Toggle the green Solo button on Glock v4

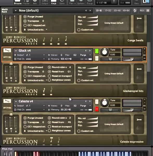(97, 51)
